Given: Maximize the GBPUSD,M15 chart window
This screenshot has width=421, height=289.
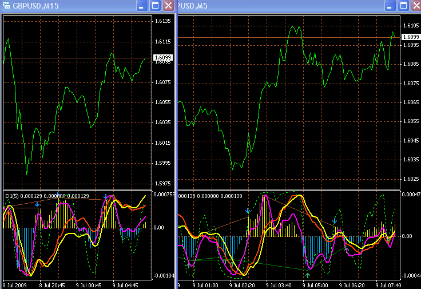Looking at the screenshot, I should (x=155, y=6).
